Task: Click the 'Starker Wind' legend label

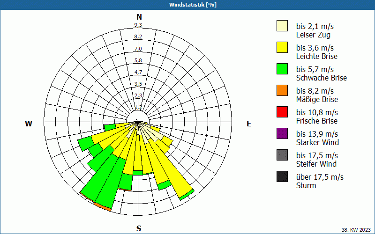Action: tap(317, 142)
